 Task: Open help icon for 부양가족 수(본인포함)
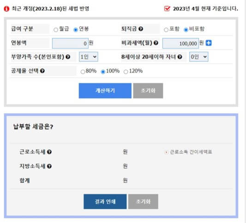pos(68,57)
